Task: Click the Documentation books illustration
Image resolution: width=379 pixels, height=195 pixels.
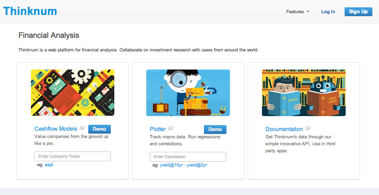Action: pyautogui.click(x=304, y=92)
